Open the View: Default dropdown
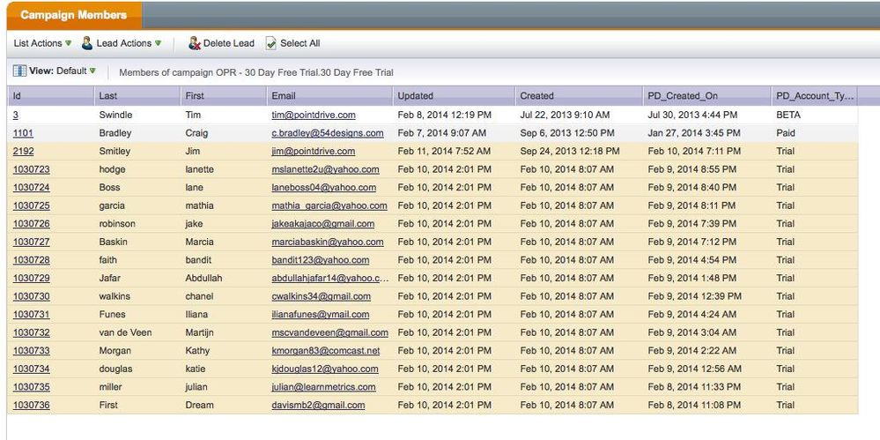The image size is (880, 440). tap(62, 71)
